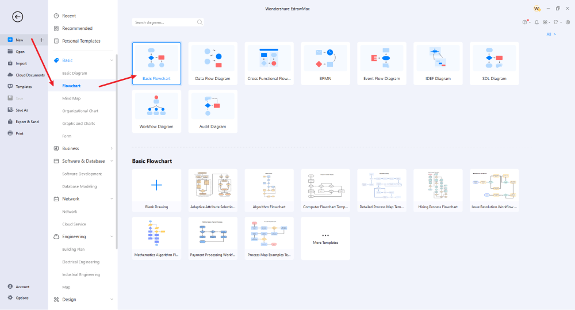This screenshot has width=575, height=310.
Task: Open the Recent tab
Action: 65,16
